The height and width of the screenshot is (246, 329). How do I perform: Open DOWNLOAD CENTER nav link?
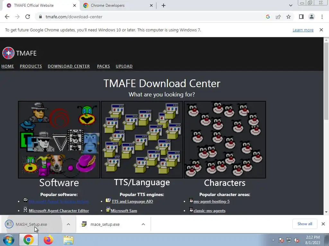[69, 66]
